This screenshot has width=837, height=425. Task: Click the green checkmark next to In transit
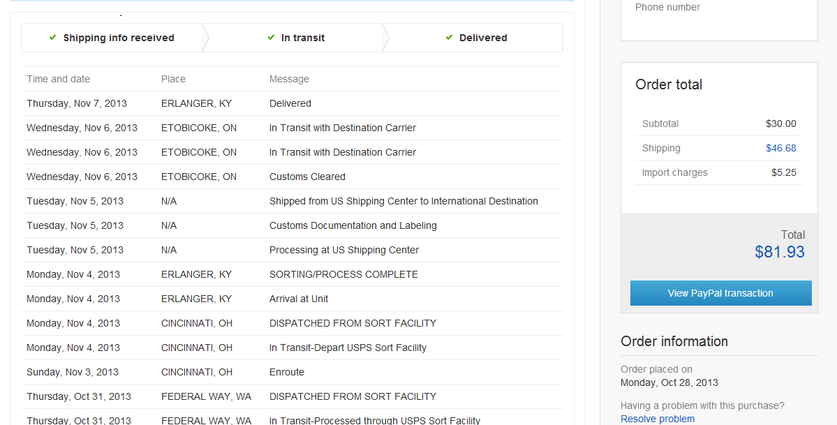pos(271,38)
